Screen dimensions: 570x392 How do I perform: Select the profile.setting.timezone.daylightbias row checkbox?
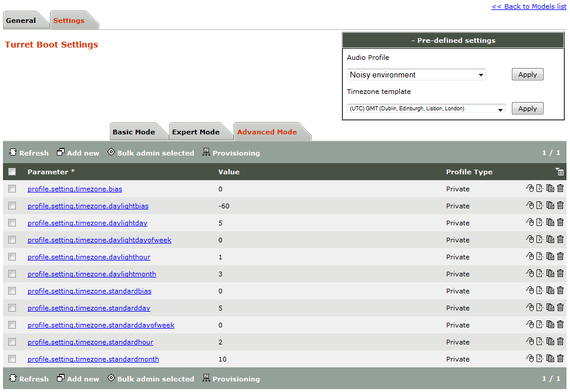click(x=12, y=205)
